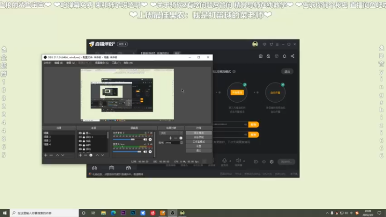Open notifications bell in 直播伴侣

click(284, 56)
